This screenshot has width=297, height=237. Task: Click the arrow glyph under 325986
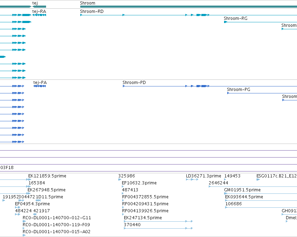[x=120, y=179]
